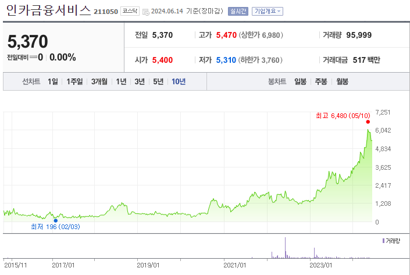The width and height of the screenshot is (410, 275).
Task: Click the tallest volume bar in volume chart
Action: 286,248
